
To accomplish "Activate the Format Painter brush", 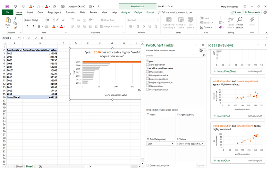I will pyautogui.click(x=15, y=28).
